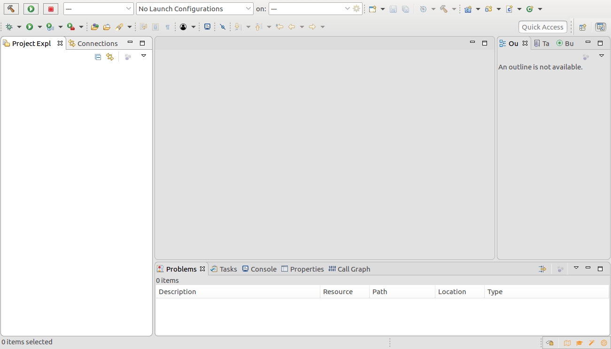Click the Quick Access search field

pos(542,27)
